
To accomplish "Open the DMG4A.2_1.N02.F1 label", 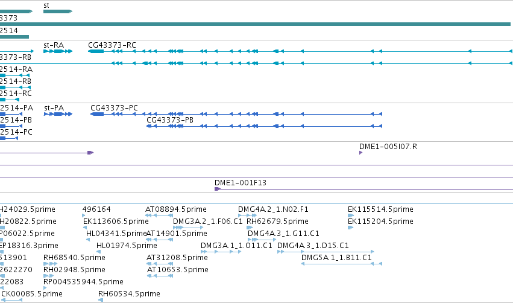I will [273, 209].
